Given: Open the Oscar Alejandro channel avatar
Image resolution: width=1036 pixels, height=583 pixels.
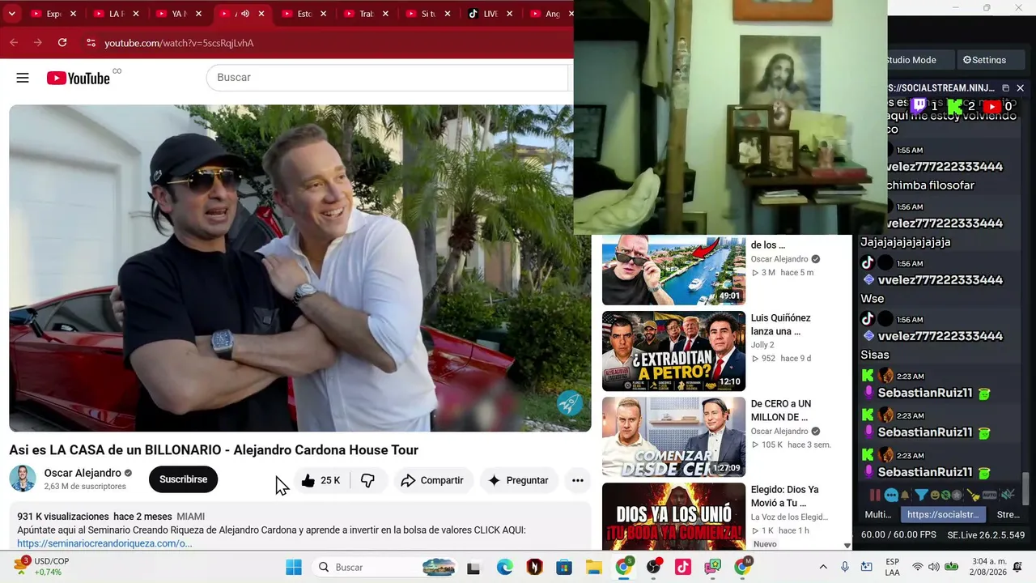Looking at the screenshot, I should [23, 479].
